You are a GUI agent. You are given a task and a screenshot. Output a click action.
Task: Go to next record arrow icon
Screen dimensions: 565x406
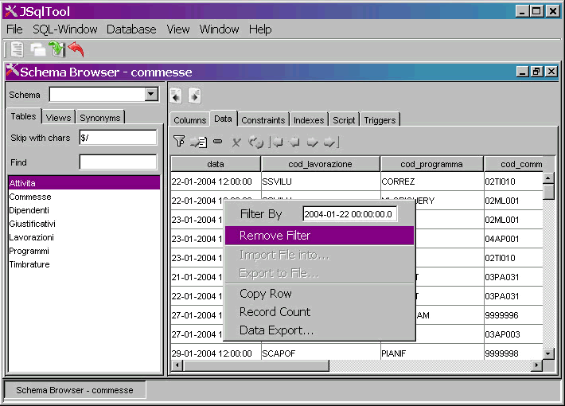click(313, 142)
